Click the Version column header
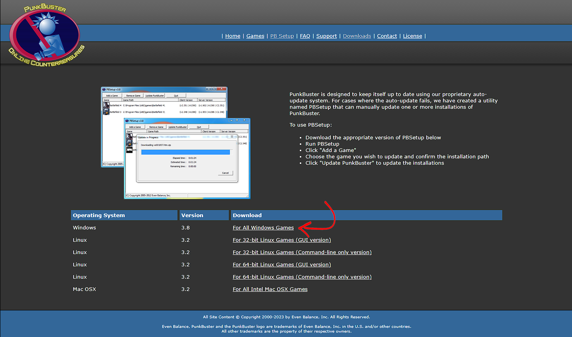The image size is (572, 337). (x=205, y=215)
